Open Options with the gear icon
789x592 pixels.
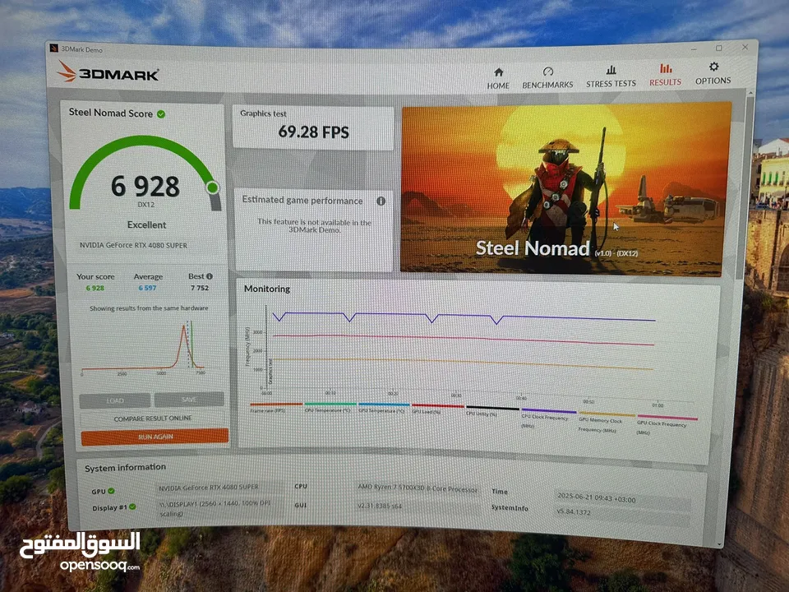(713, 67)
